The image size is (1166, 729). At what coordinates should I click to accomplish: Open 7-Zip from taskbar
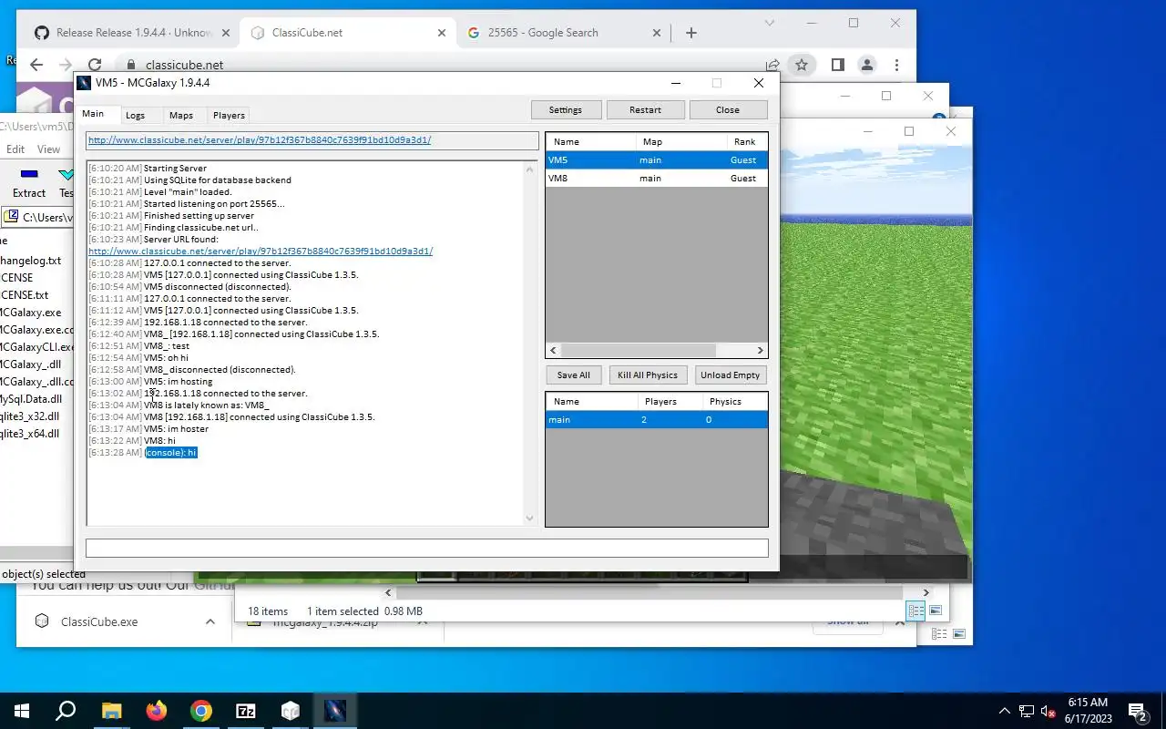[x=245, y=711]
